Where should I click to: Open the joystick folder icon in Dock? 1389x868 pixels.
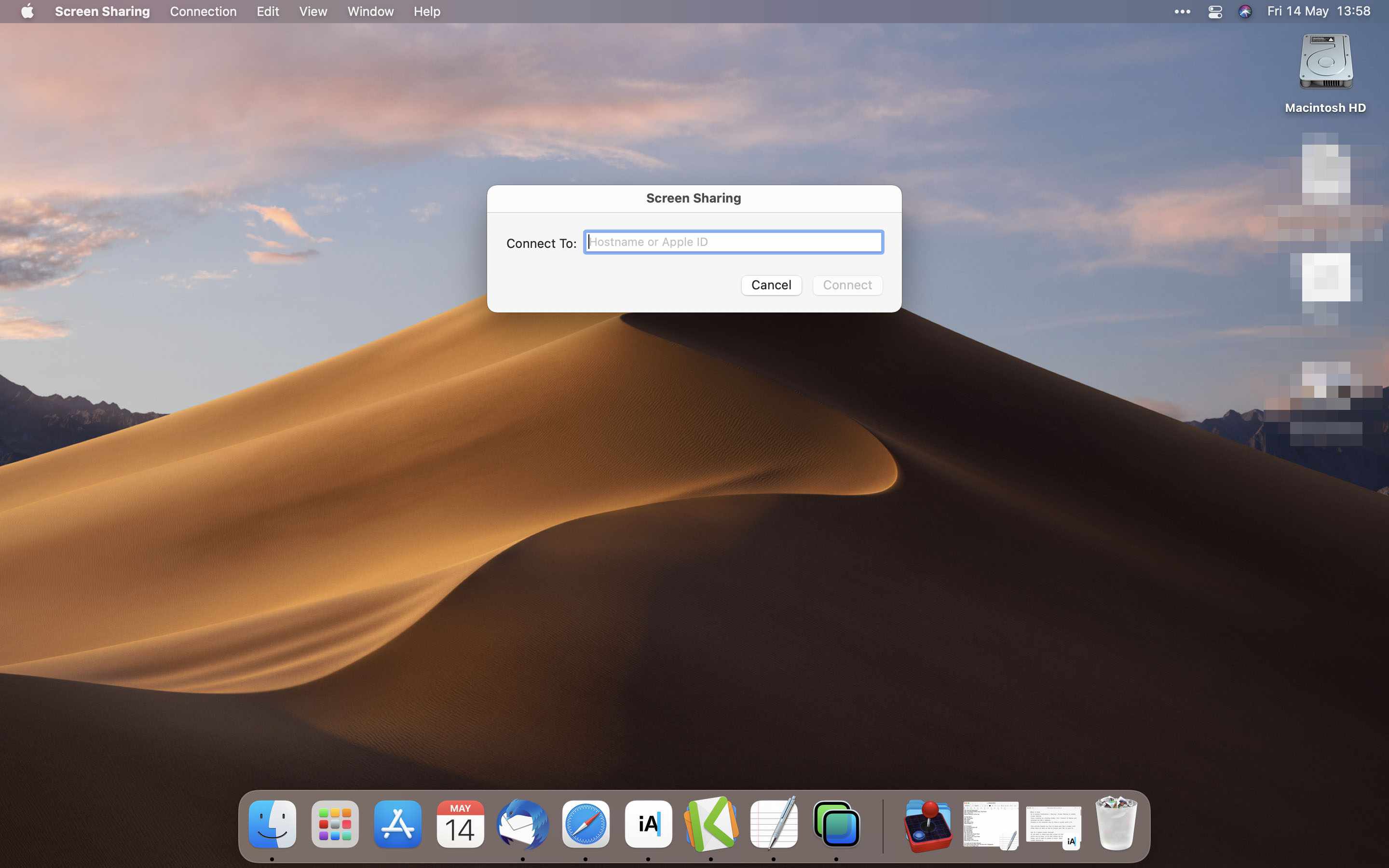927,826
